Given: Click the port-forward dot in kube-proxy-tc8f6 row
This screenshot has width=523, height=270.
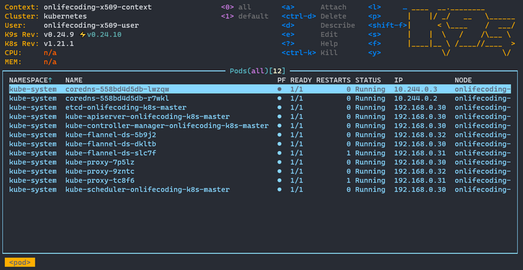Looking at the screenshot, I should click(x=279, y=180).
